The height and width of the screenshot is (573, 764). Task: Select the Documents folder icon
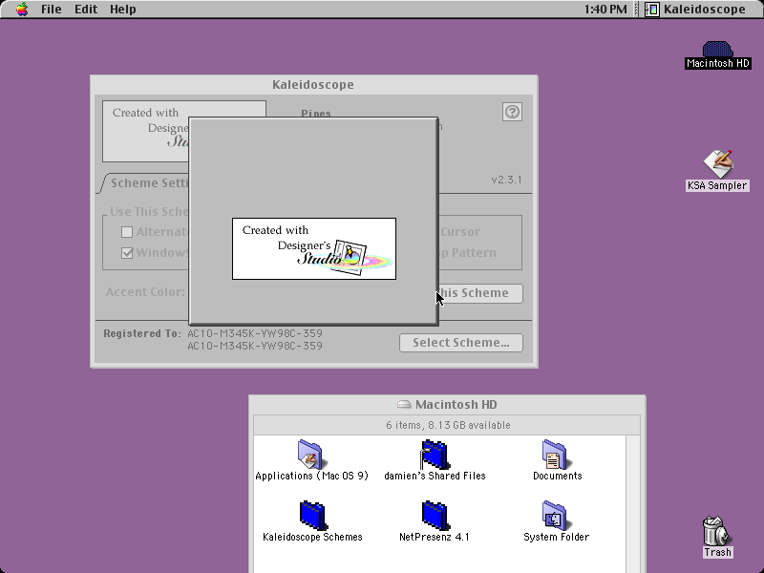tap(556, 455)
